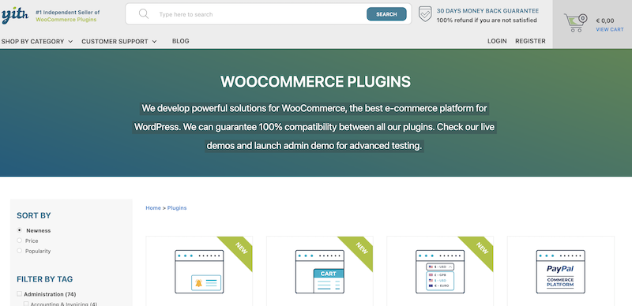Screen dimensions: 632x306
Task: Click the Search button
Action: coord(386,14)
